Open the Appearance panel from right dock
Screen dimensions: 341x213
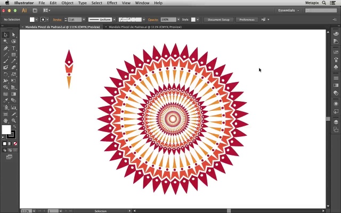tap(336, 104)
